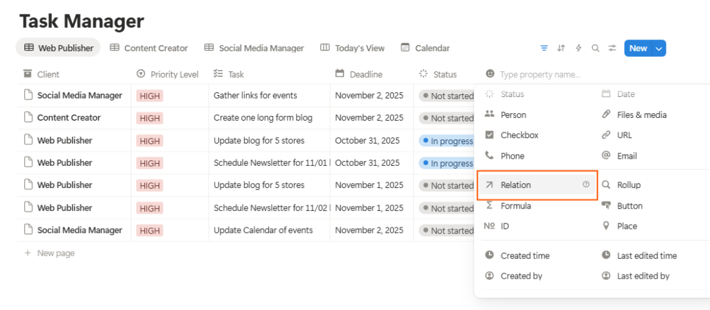Open the In progress status for October 31
Screen dimensions: 710x310
446,141
